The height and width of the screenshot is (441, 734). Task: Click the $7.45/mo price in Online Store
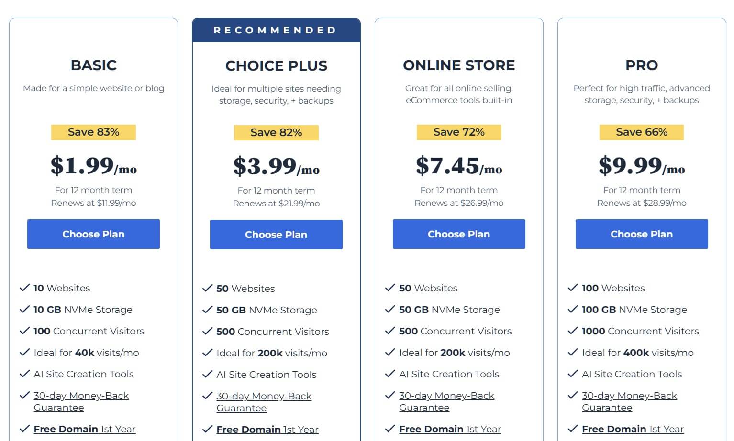(x=458, y=167)
